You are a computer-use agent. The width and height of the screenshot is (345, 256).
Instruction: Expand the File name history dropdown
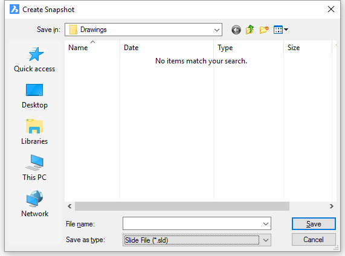click(266, 223)
